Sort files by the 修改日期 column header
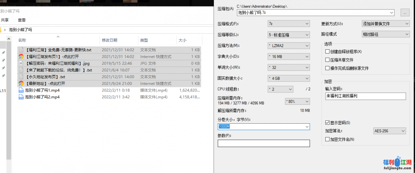This screenshot has height=173, width=415. tap(110, 40)
